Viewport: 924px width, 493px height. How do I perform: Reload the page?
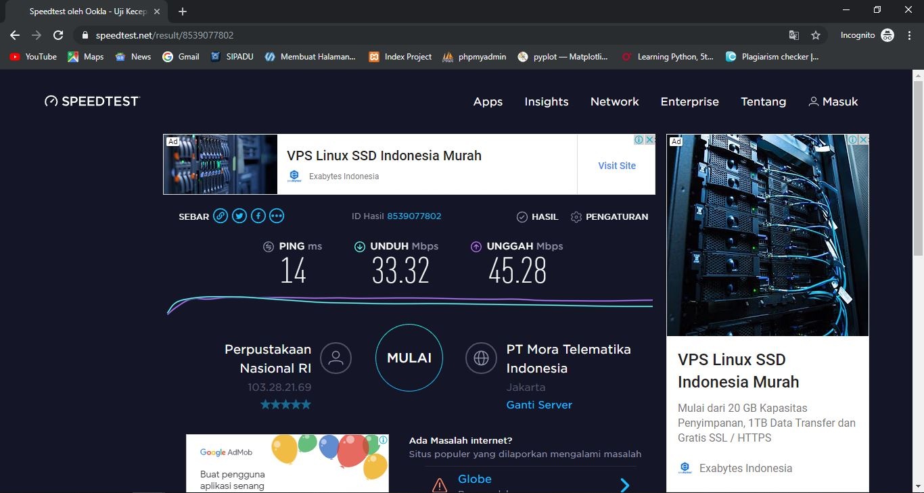point(58,35)
